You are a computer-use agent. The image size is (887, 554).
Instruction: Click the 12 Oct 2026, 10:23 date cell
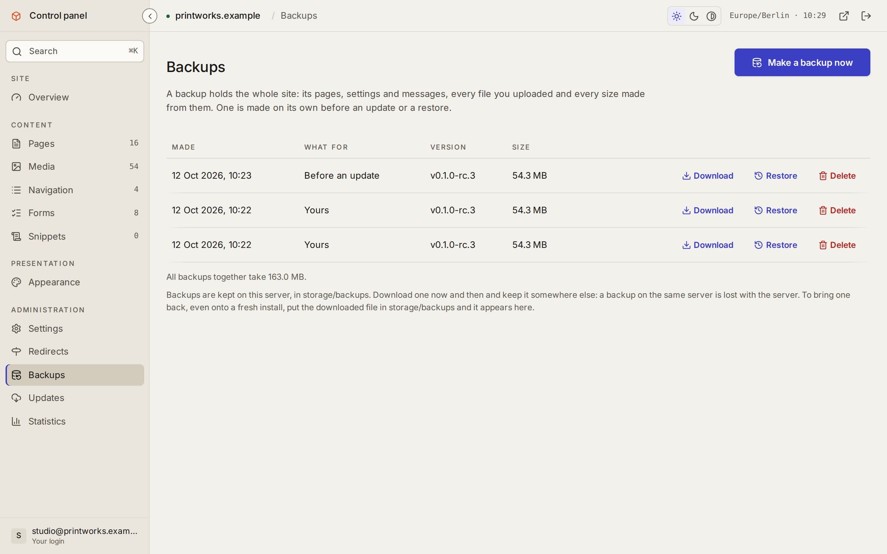coord(211,175)
